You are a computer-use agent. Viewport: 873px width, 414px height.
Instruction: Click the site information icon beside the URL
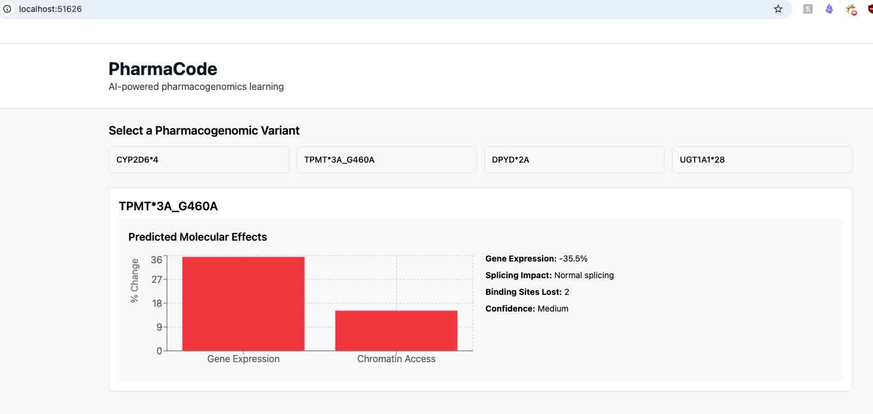(x=8, y=9)
